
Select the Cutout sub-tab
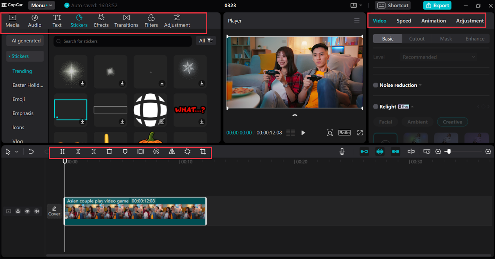pos(417,39)
